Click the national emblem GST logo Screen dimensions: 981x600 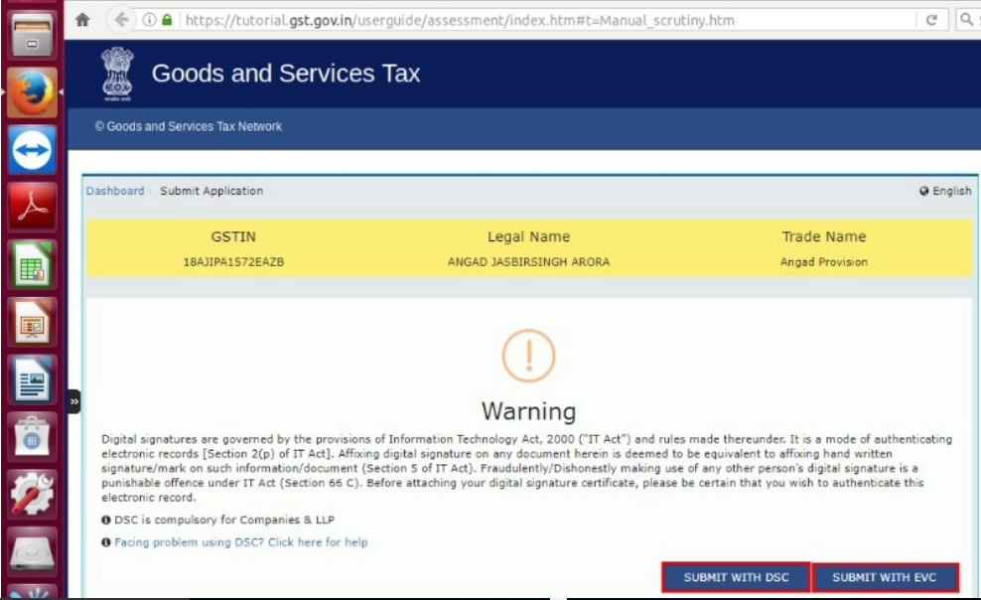117,75
